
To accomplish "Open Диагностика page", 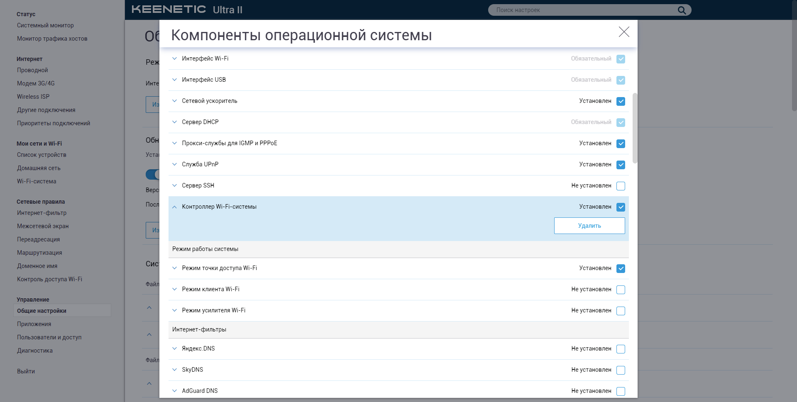I will tap(35, 351).
